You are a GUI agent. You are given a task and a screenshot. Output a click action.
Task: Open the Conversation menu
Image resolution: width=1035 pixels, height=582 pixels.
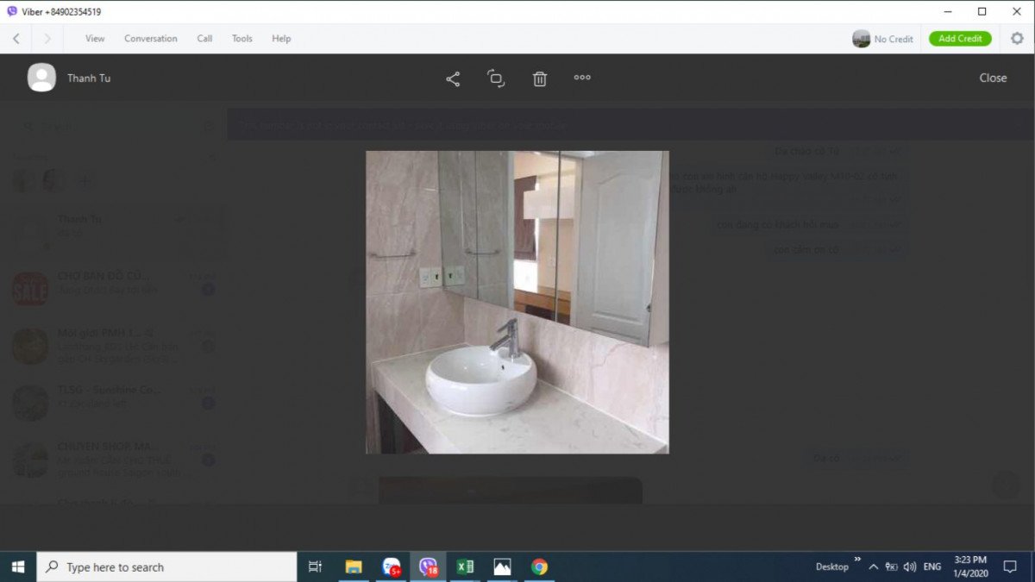[151, 39]
